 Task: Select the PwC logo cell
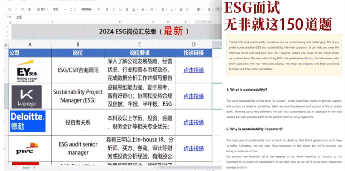point(30,148)
